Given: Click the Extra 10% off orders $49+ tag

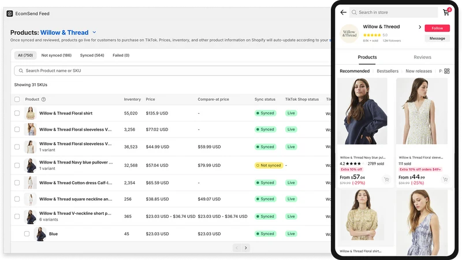Looking at the screenshot, I should pos(420,169).
